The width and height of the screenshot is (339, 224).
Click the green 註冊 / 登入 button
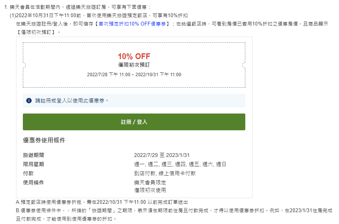click(134, 122)
